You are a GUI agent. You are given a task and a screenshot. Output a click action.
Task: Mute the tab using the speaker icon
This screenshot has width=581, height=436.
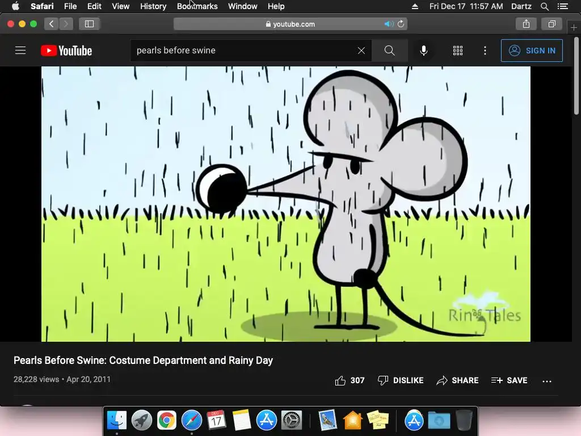(x=388, y=24)
